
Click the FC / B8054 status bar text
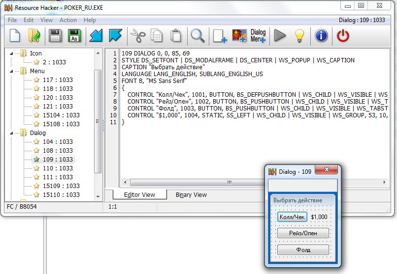tap(22, 207)
